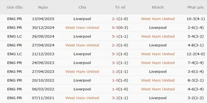Select the Khách column header
The width and height of the screenshot is (207, 103).
[158, 7]
